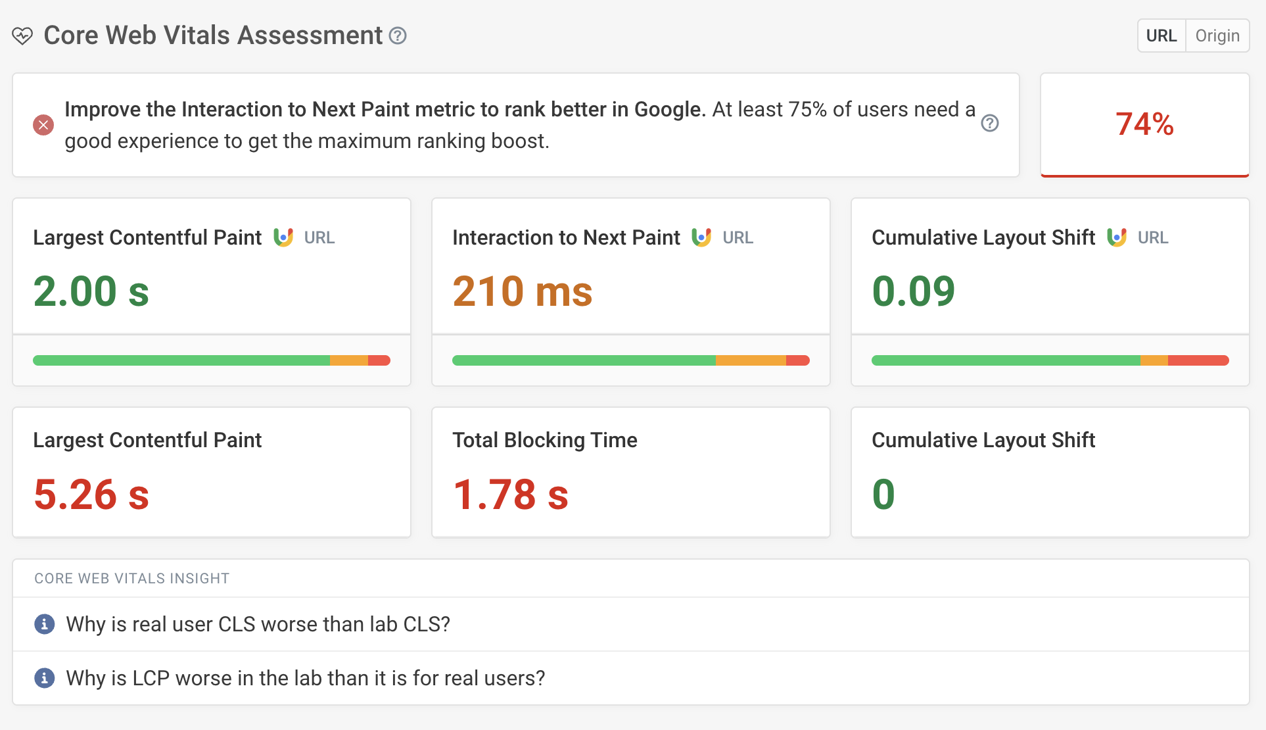Switch to the Origin view
This screenshot has width=1266, height=730.
click(x=1217, y=36)
